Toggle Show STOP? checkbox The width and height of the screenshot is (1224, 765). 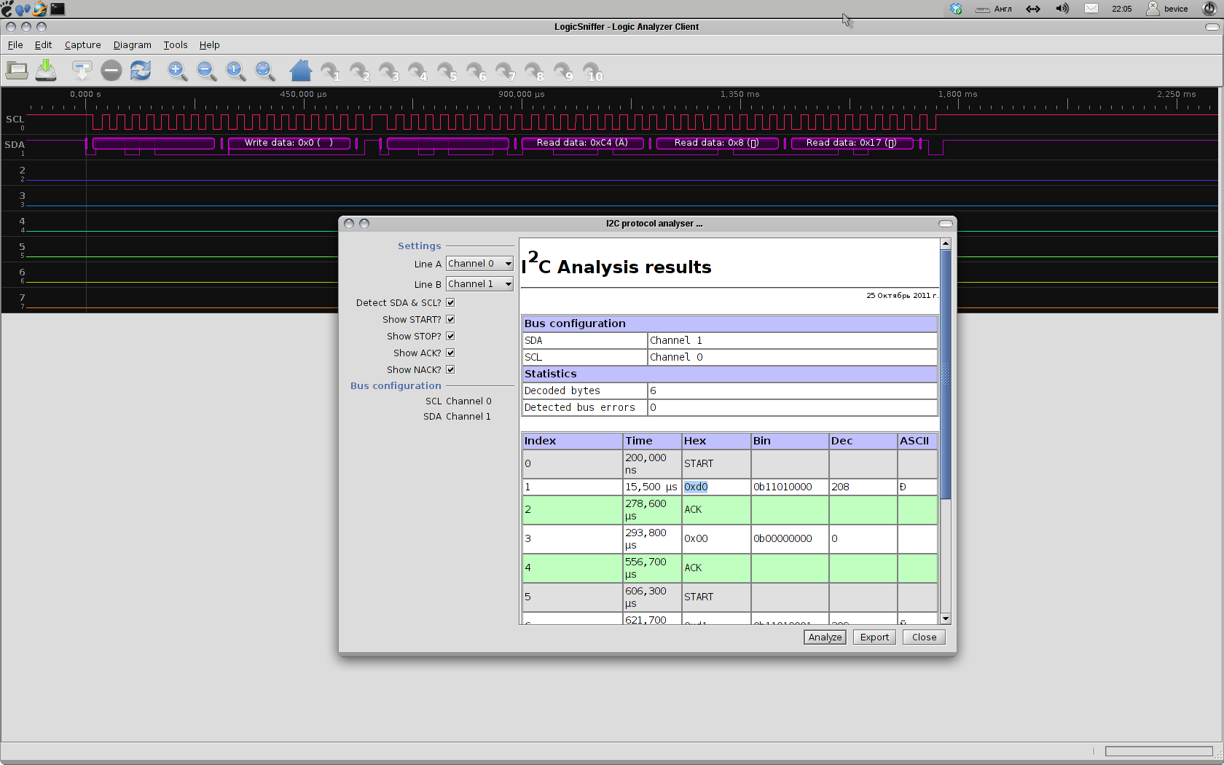pos(450,336)
